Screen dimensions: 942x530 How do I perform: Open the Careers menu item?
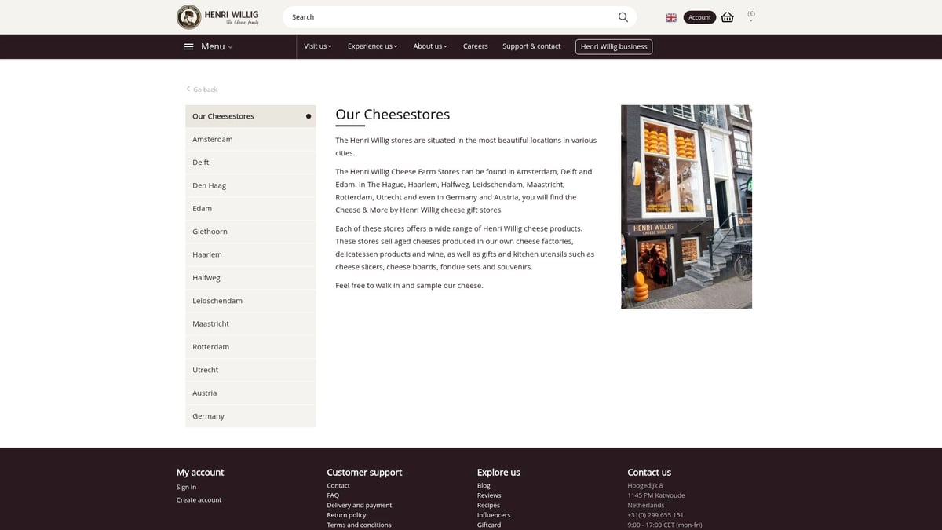tap(475, 46)
